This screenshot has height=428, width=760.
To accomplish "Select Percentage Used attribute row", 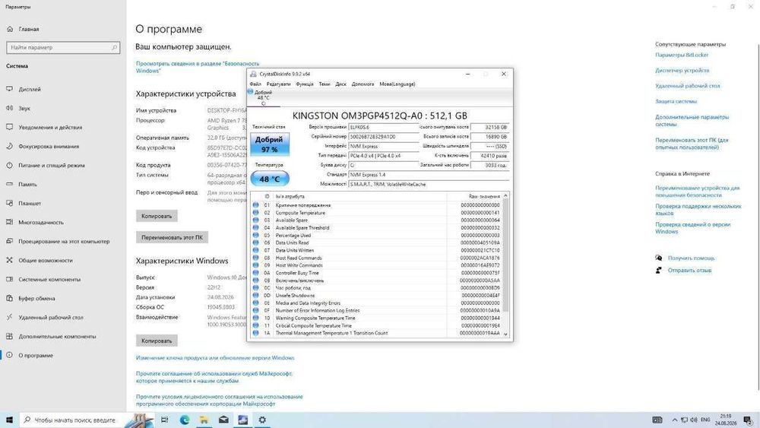I will (x=378, y=235).
